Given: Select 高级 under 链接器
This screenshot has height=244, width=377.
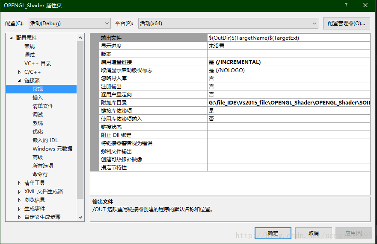Looking at the screenshot, I should [x=38, y=157].
